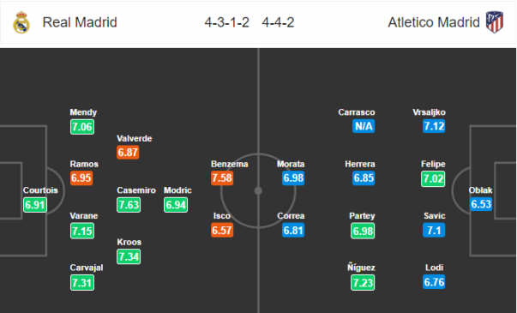Select Casemiro's 7.63 rating badge
Viewport: 517px width, 313px height.
[x=129, y=205]
